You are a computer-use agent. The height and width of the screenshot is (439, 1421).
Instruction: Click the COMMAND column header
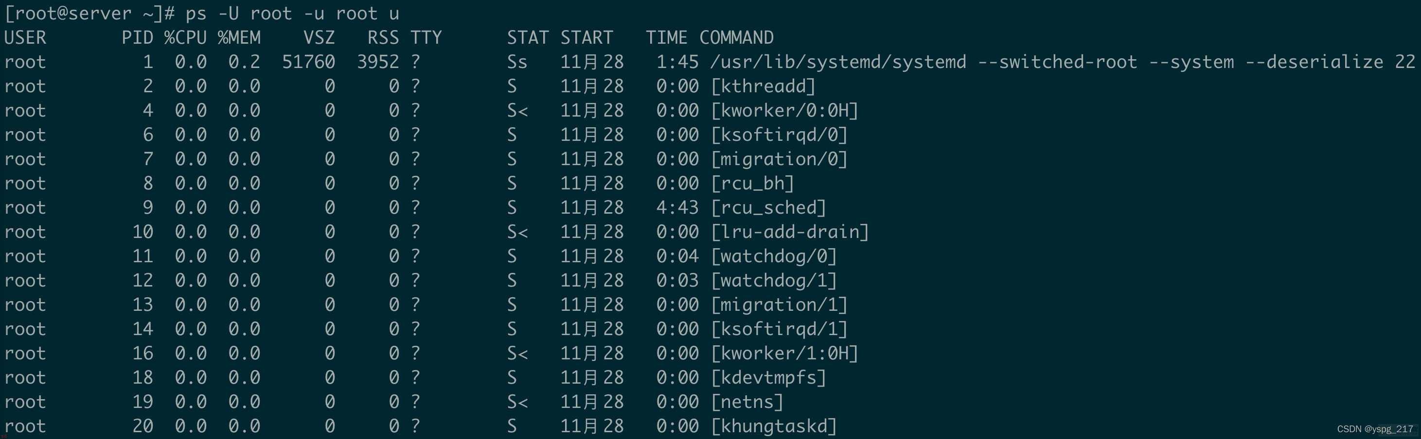point(736,37)
